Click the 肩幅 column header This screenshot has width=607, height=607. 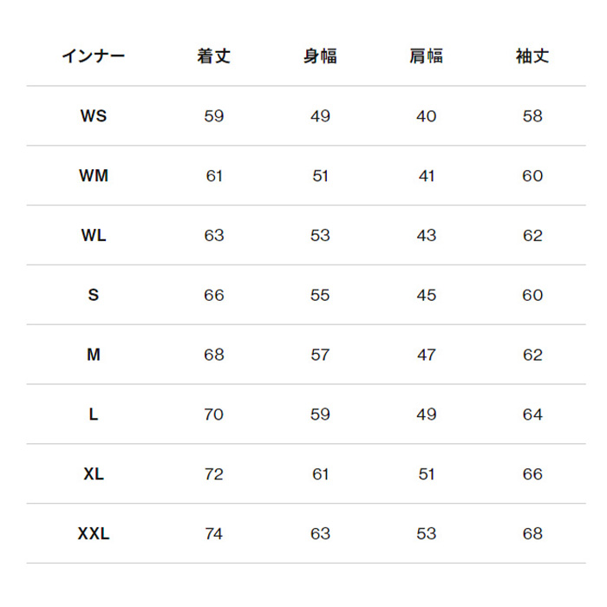[x=426, y=56]
